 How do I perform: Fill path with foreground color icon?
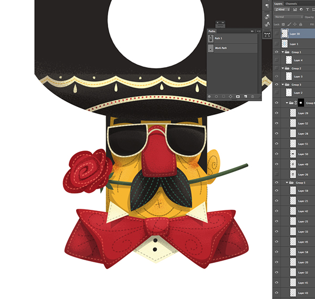pyautogui.click(x=209, y=97)
